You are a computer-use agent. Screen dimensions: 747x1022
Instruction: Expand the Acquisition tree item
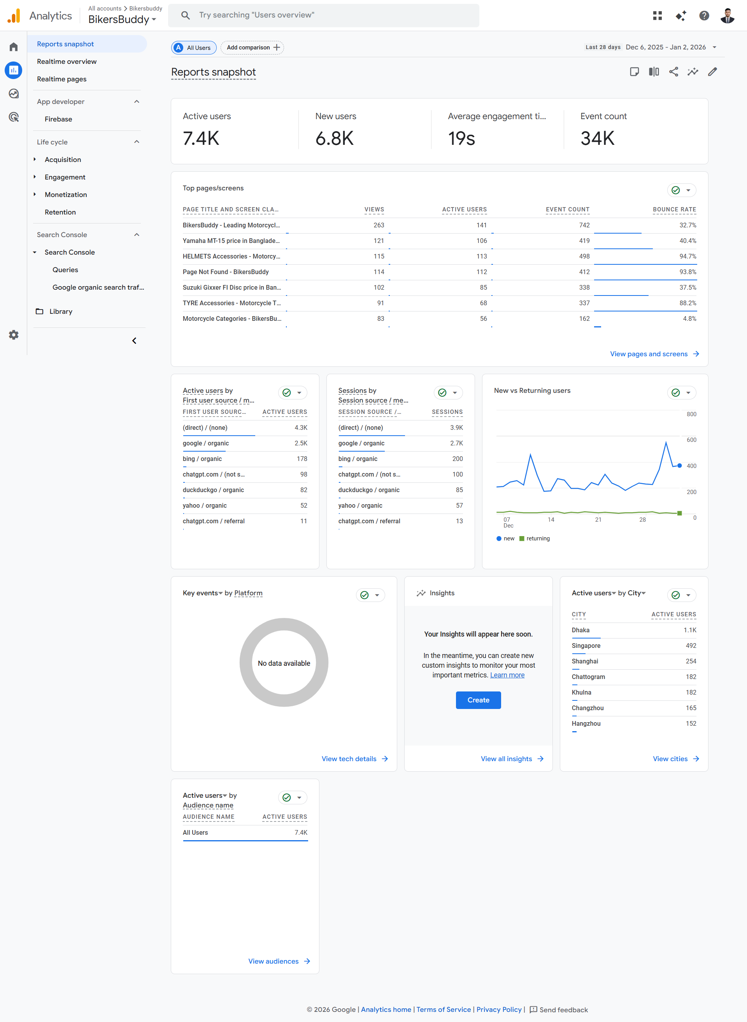coord(35,160)
